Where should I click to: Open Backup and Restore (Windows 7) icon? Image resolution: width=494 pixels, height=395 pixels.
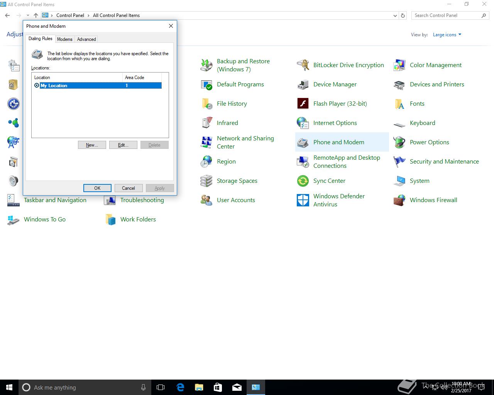206,65
